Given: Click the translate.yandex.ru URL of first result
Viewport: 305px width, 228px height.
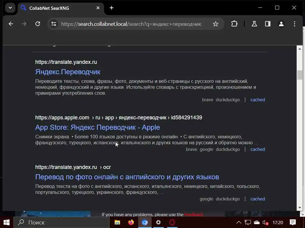Looking at the screenshot, I should coord(66,62).
